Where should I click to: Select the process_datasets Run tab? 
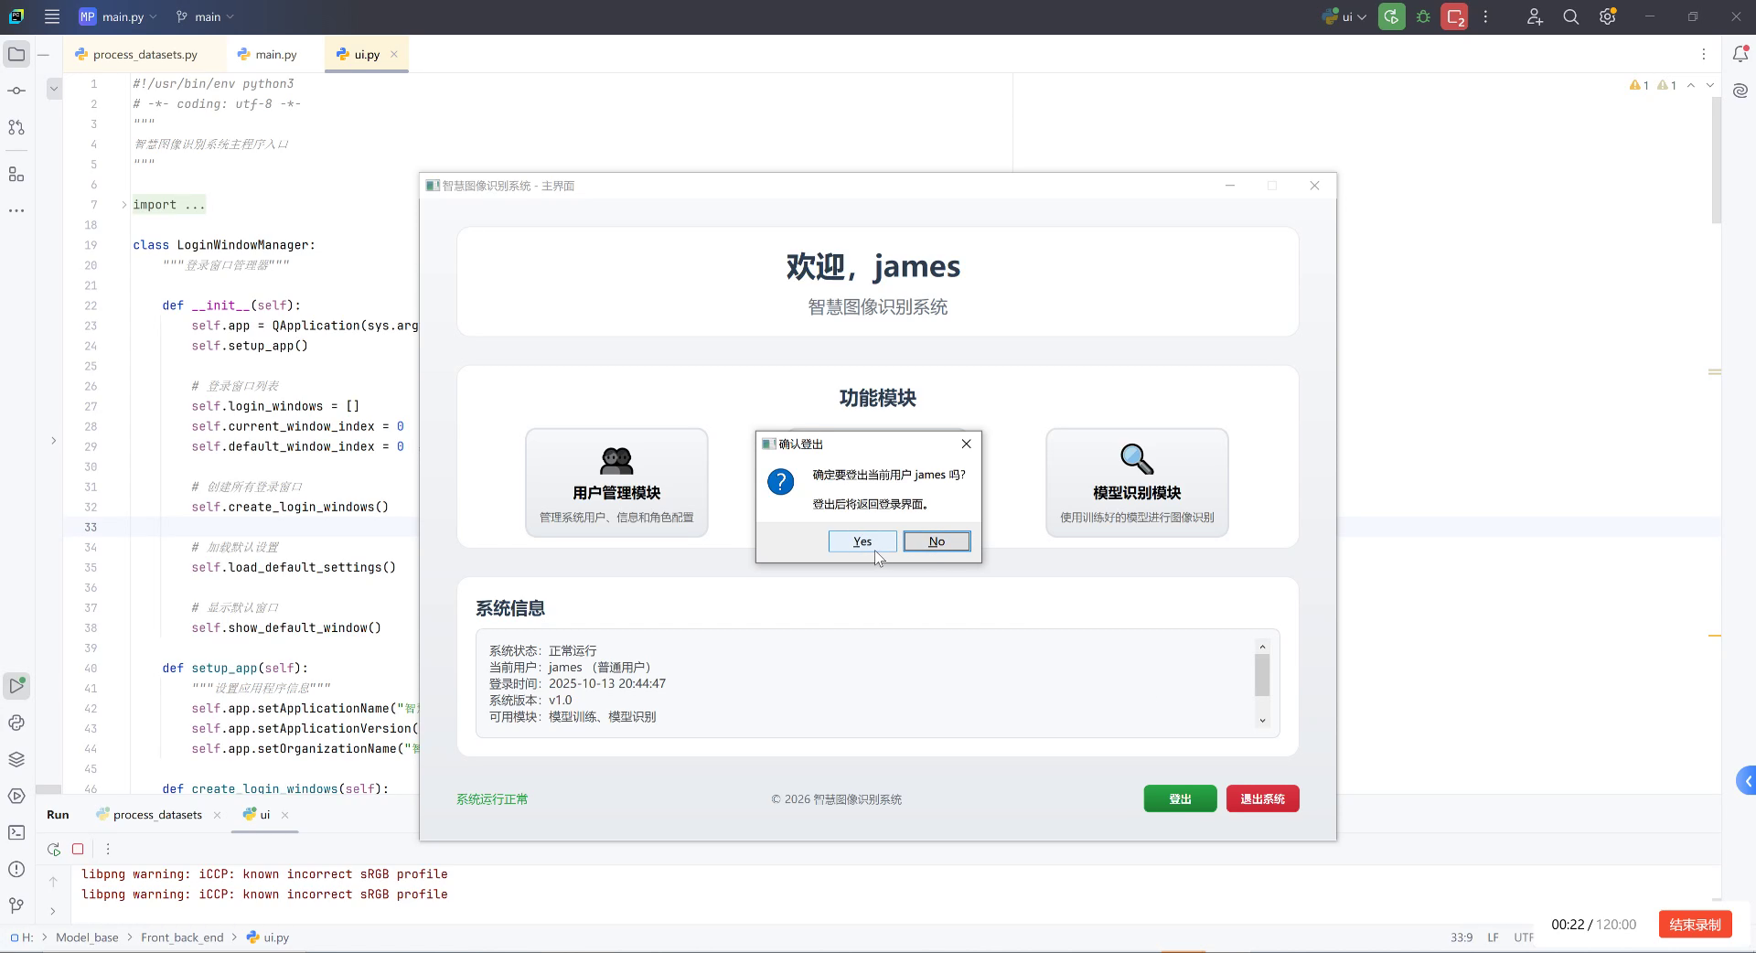pyautogui.click(x=149, y=815)
